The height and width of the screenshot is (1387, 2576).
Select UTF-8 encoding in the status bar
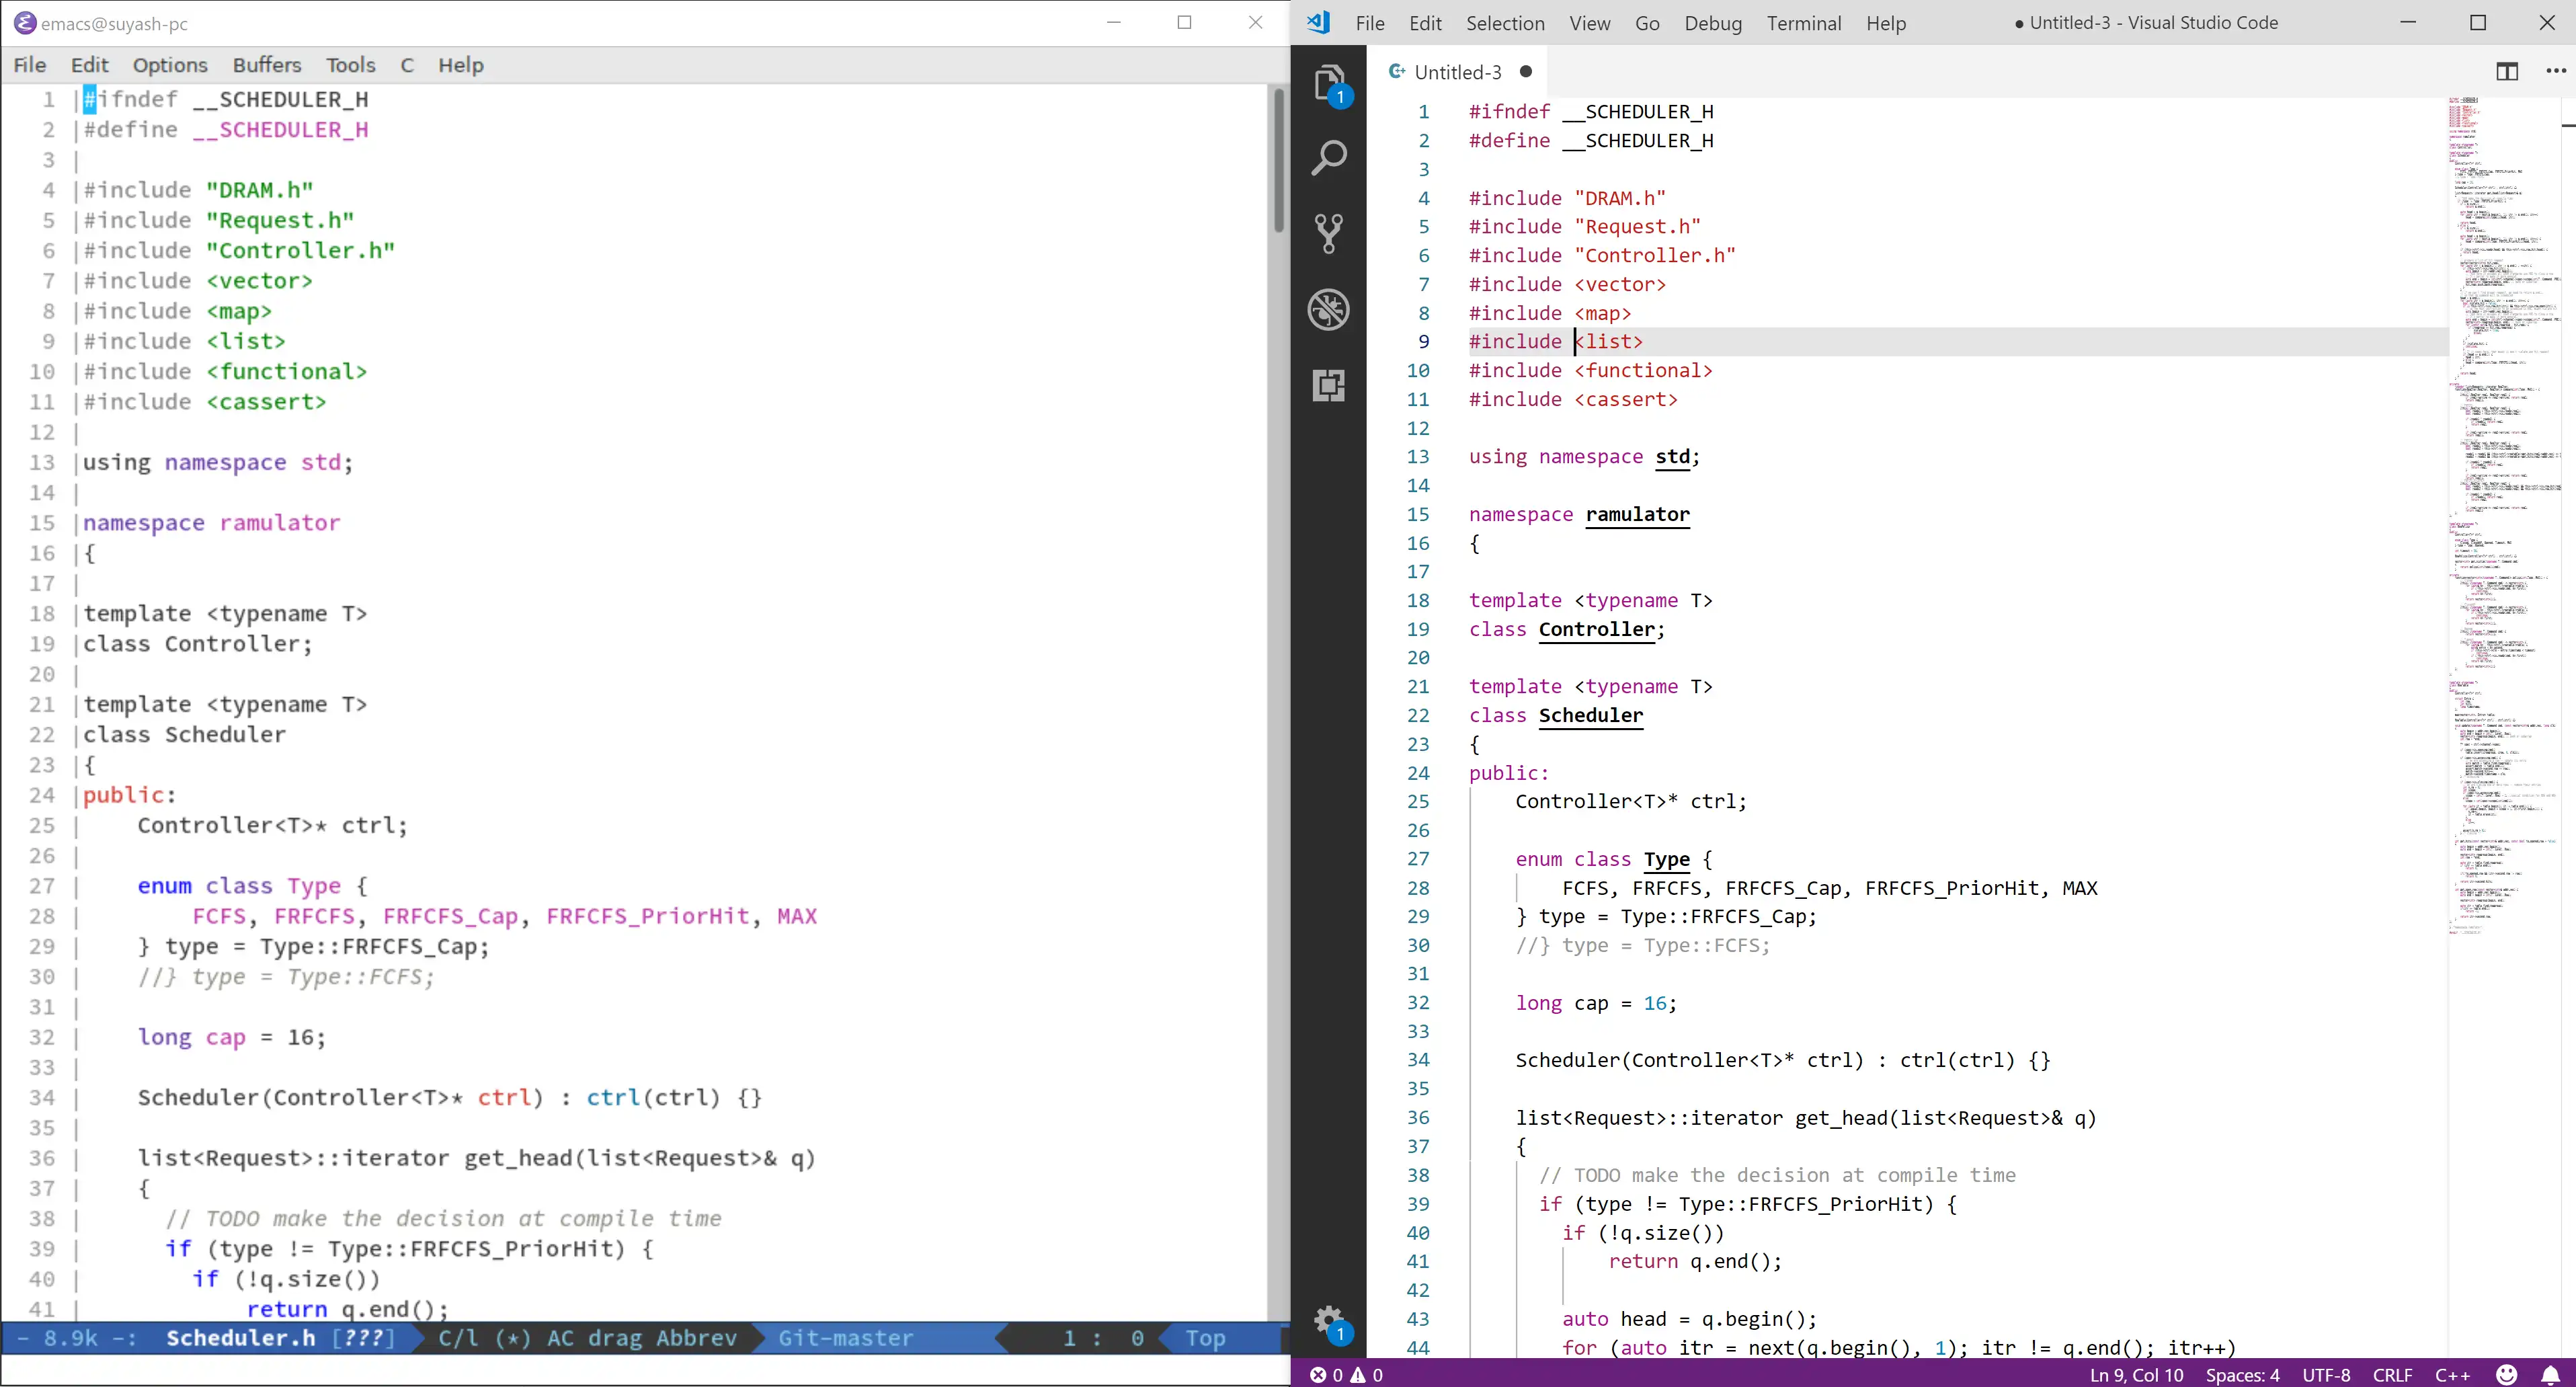[x=2326, y=1374]
